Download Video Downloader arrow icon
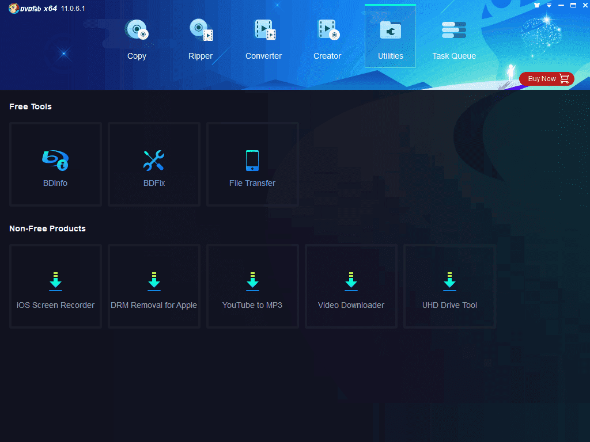Image resolution: width=590 pixels, height=442 pixels. (x=351, y=281)
